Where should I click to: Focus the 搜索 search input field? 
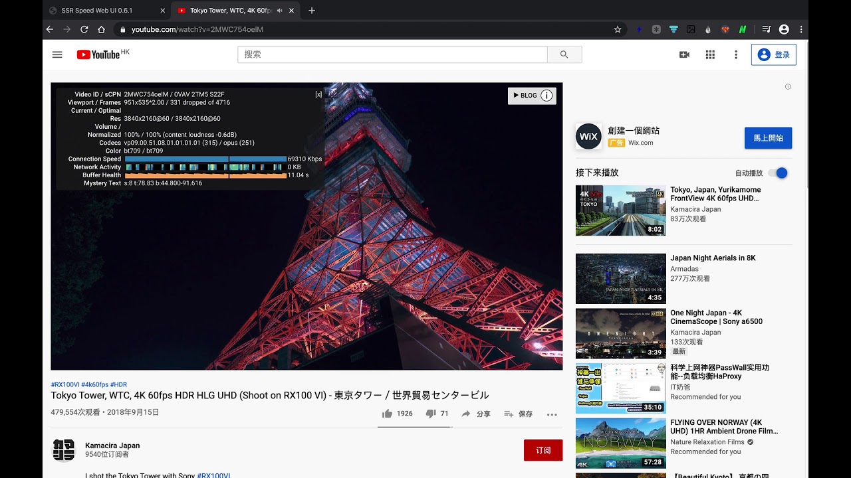[392, 54]
